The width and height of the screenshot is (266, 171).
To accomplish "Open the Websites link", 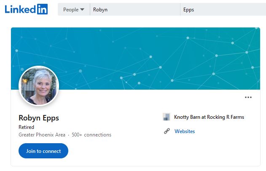I will (x=185, y=131).
